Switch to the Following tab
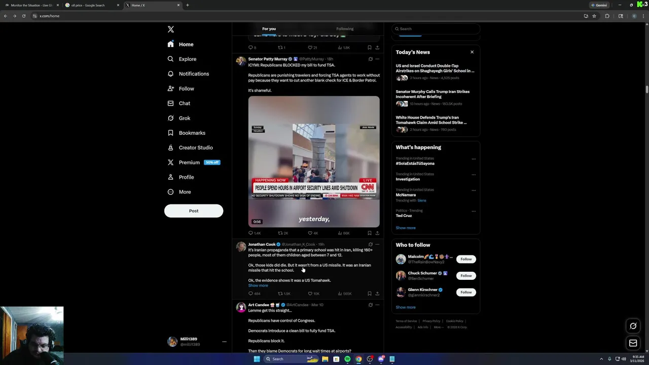The image size is (649, 365). tap(345, 29)
